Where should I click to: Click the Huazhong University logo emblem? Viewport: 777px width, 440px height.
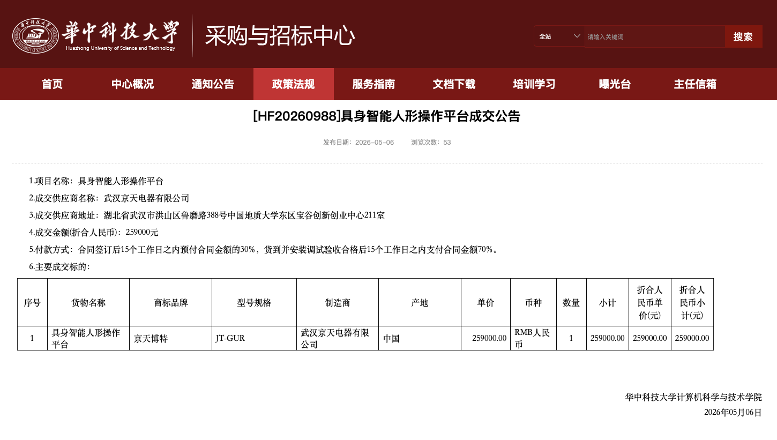pos(35,36)
